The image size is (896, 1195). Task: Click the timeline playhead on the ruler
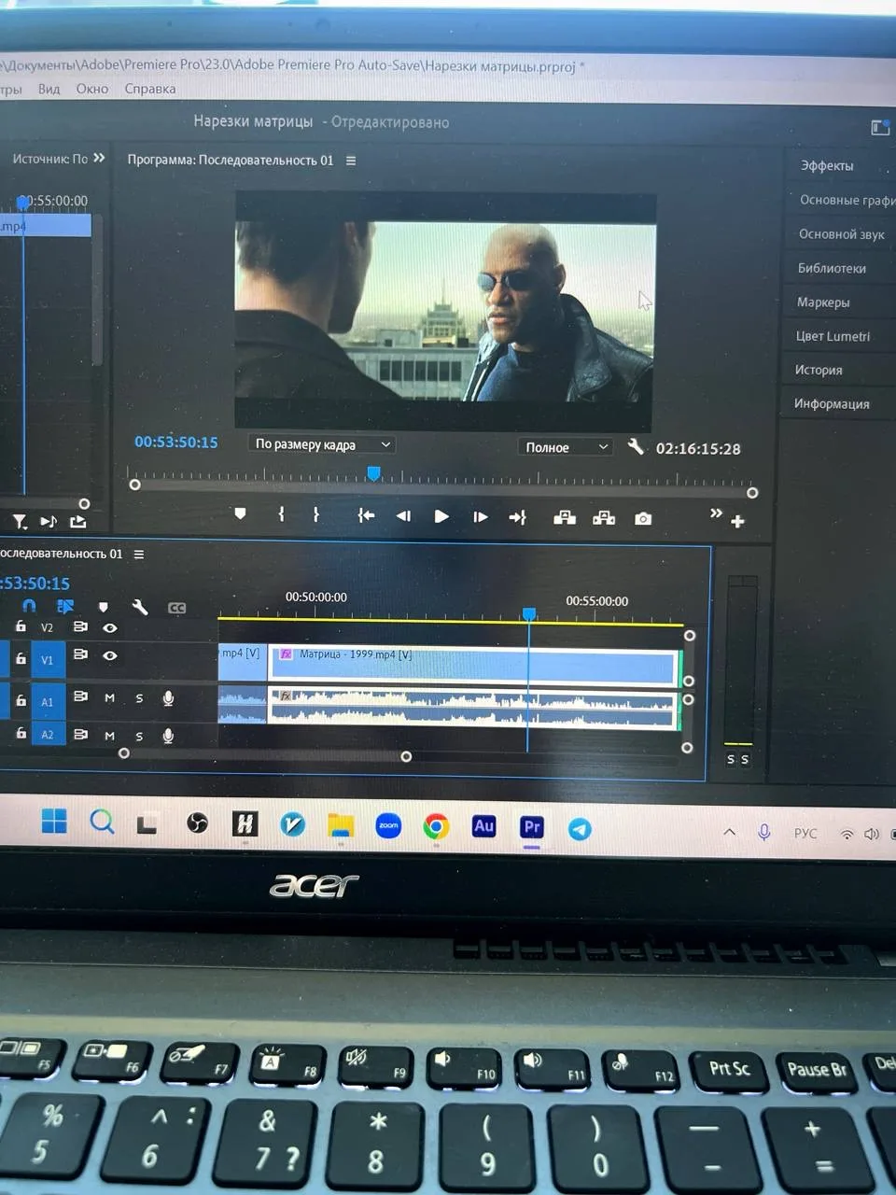click(x=529, y=613)
